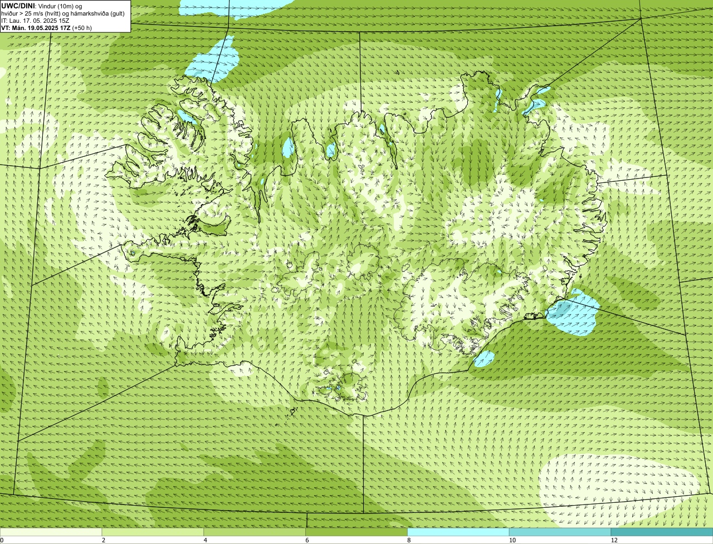Click the colorbar tick label '6'
Viewport: 713px width, 544px height.
point(307,540)
